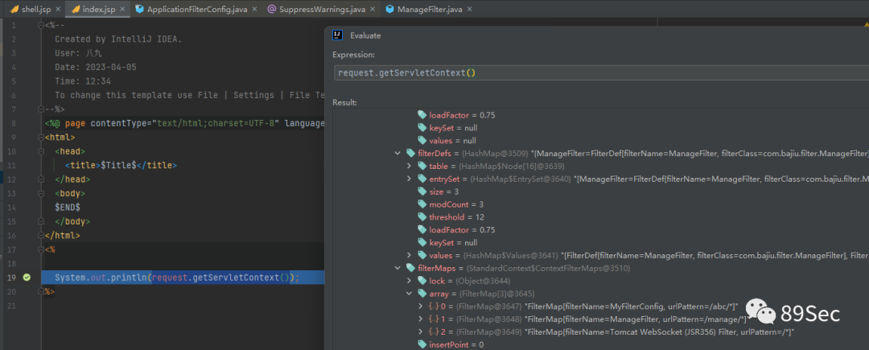Close the index.jsp tab
The width and height of the screenshot is (869, 350).
124,10
